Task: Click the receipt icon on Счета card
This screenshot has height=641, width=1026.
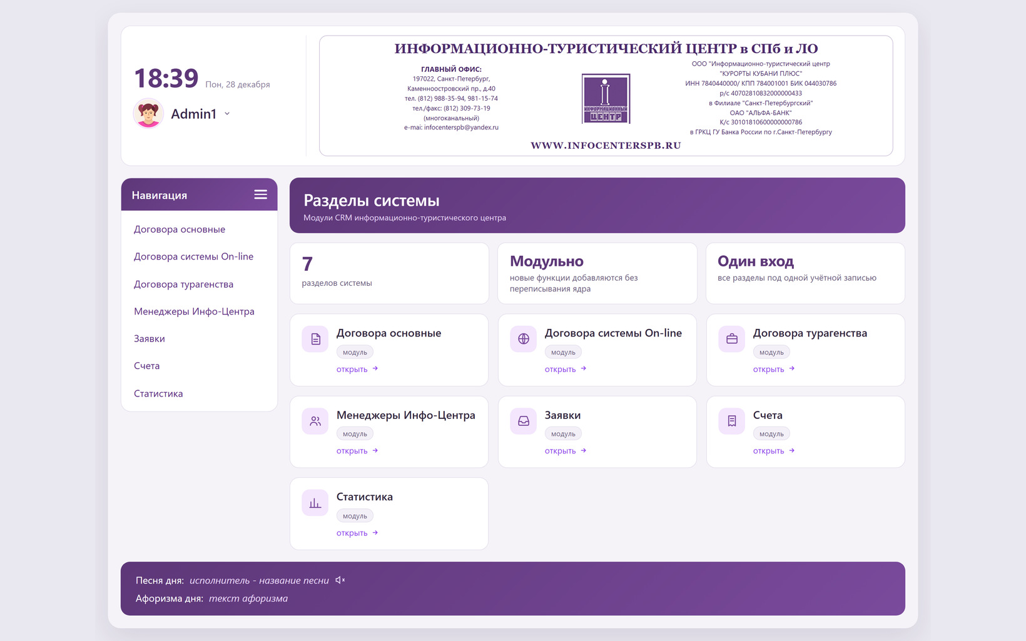Action: coord(732,421)
